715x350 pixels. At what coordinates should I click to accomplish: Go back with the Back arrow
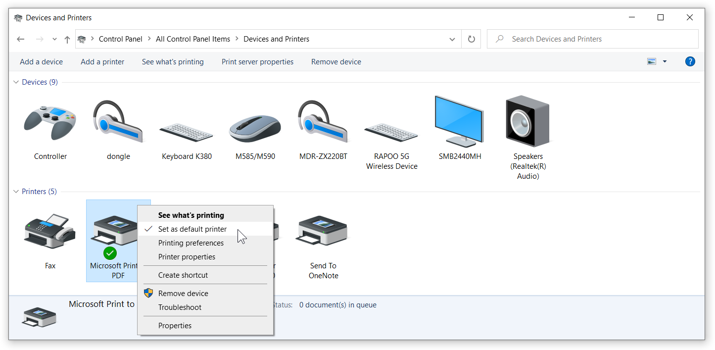[x=21, y=39]
